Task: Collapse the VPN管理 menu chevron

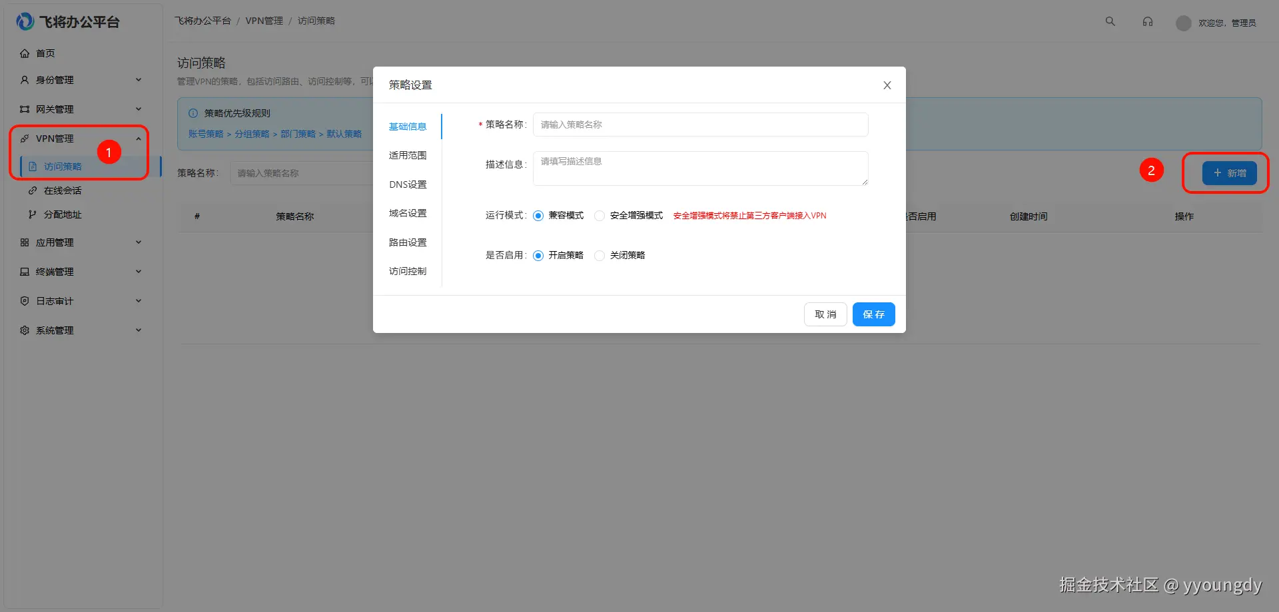Action: [139, 139]
